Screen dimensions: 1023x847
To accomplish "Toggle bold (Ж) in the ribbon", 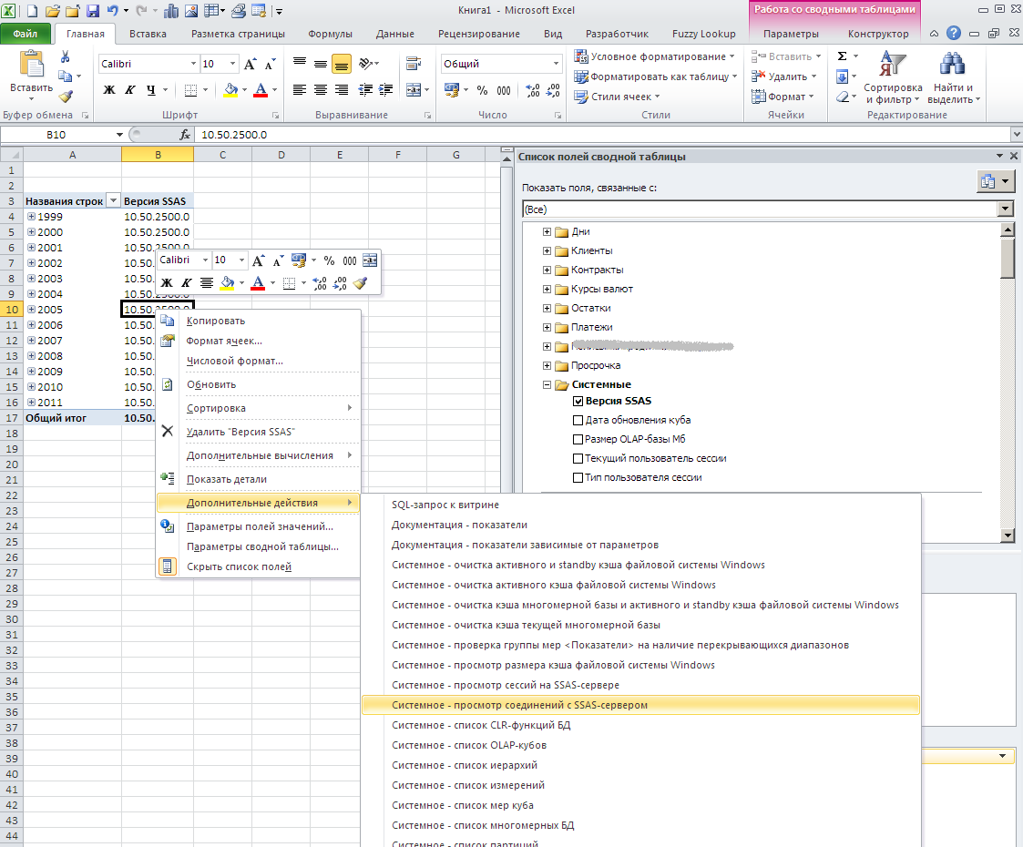I will [109, 90].
